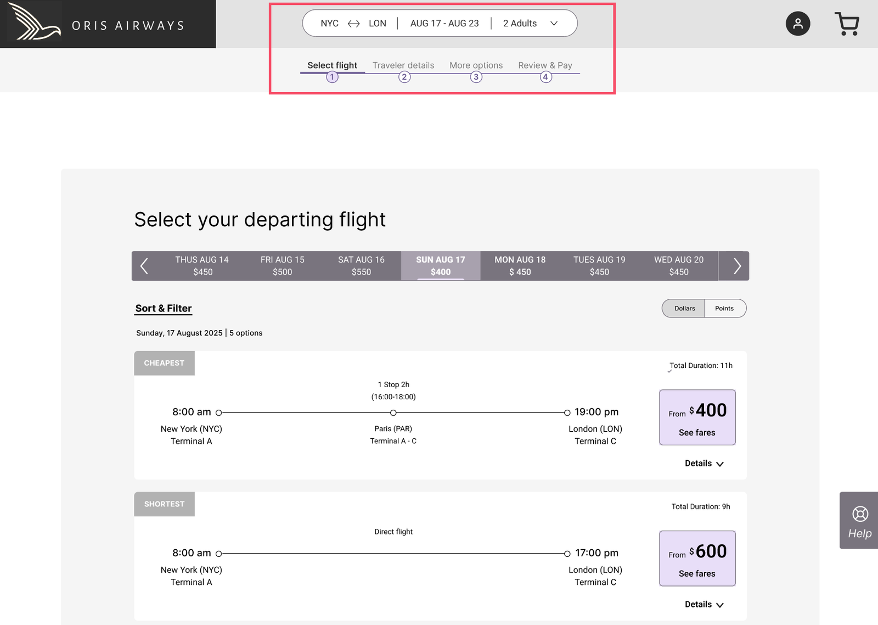
Task: Click the next dates right arrow
Action: [737, 266]
